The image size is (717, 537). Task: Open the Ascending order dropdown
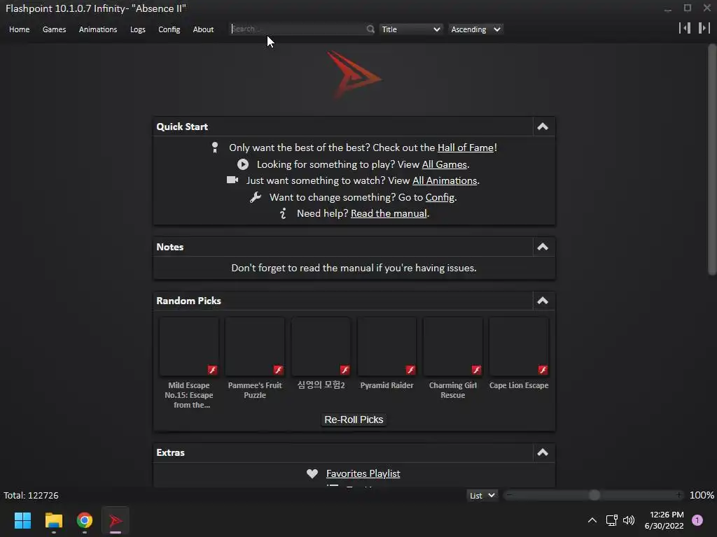(475, 29)
